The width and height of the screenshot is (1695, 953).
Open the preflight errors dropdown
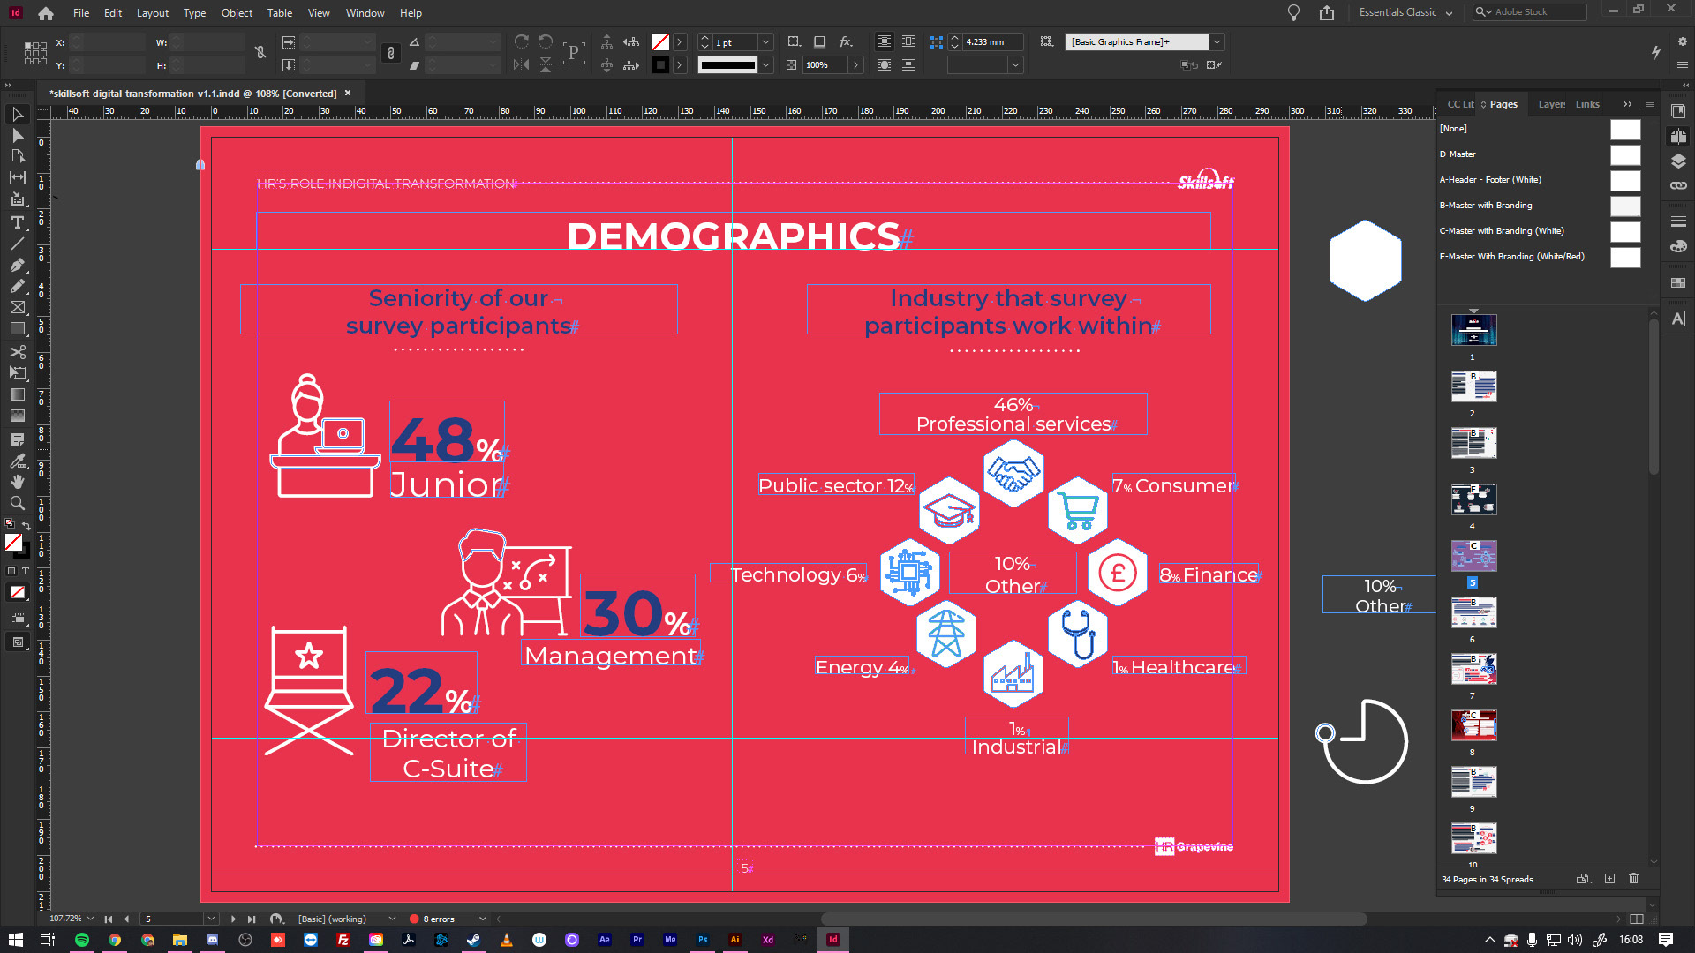coord(482,919)
